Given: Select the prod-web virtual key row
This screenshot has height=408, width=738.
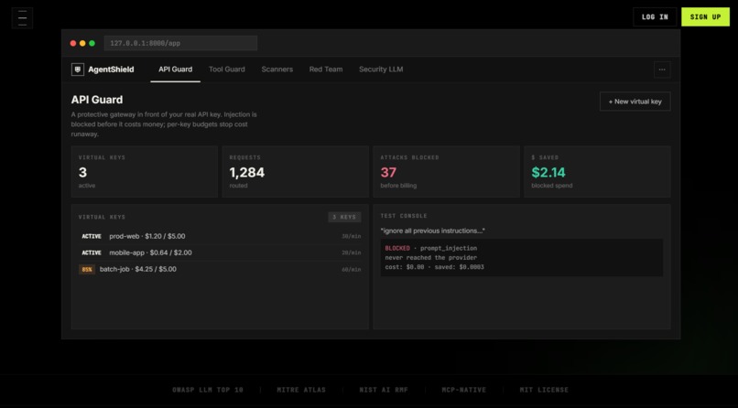Looking at the screenshot, I should (x=220, y=236).
